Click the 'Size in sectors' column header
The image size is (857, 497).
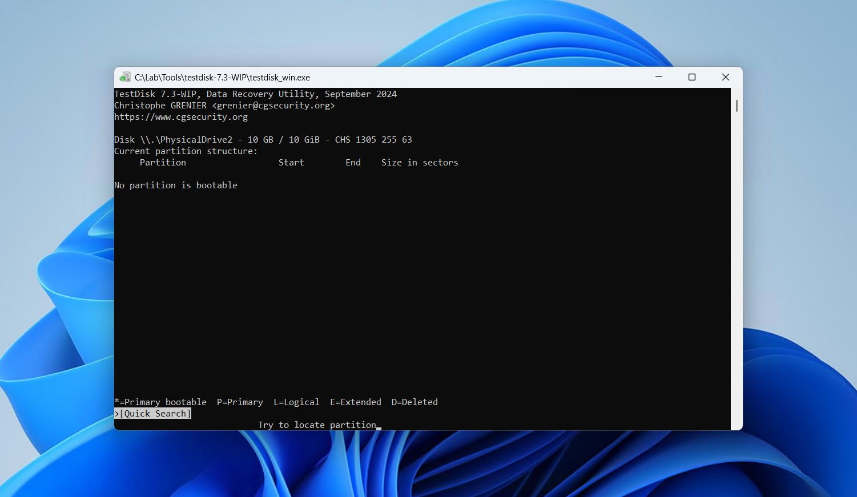click(x=420, y=163)
